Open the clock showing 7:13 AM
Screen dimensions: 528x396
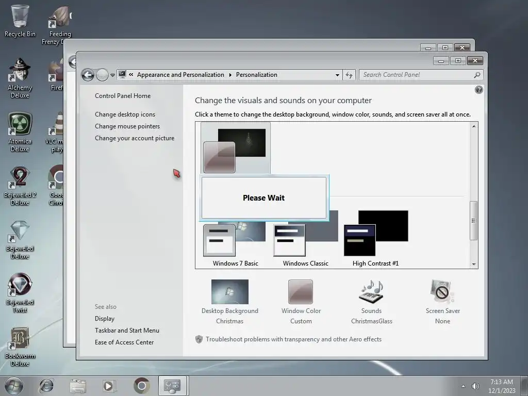pos(502,386)
